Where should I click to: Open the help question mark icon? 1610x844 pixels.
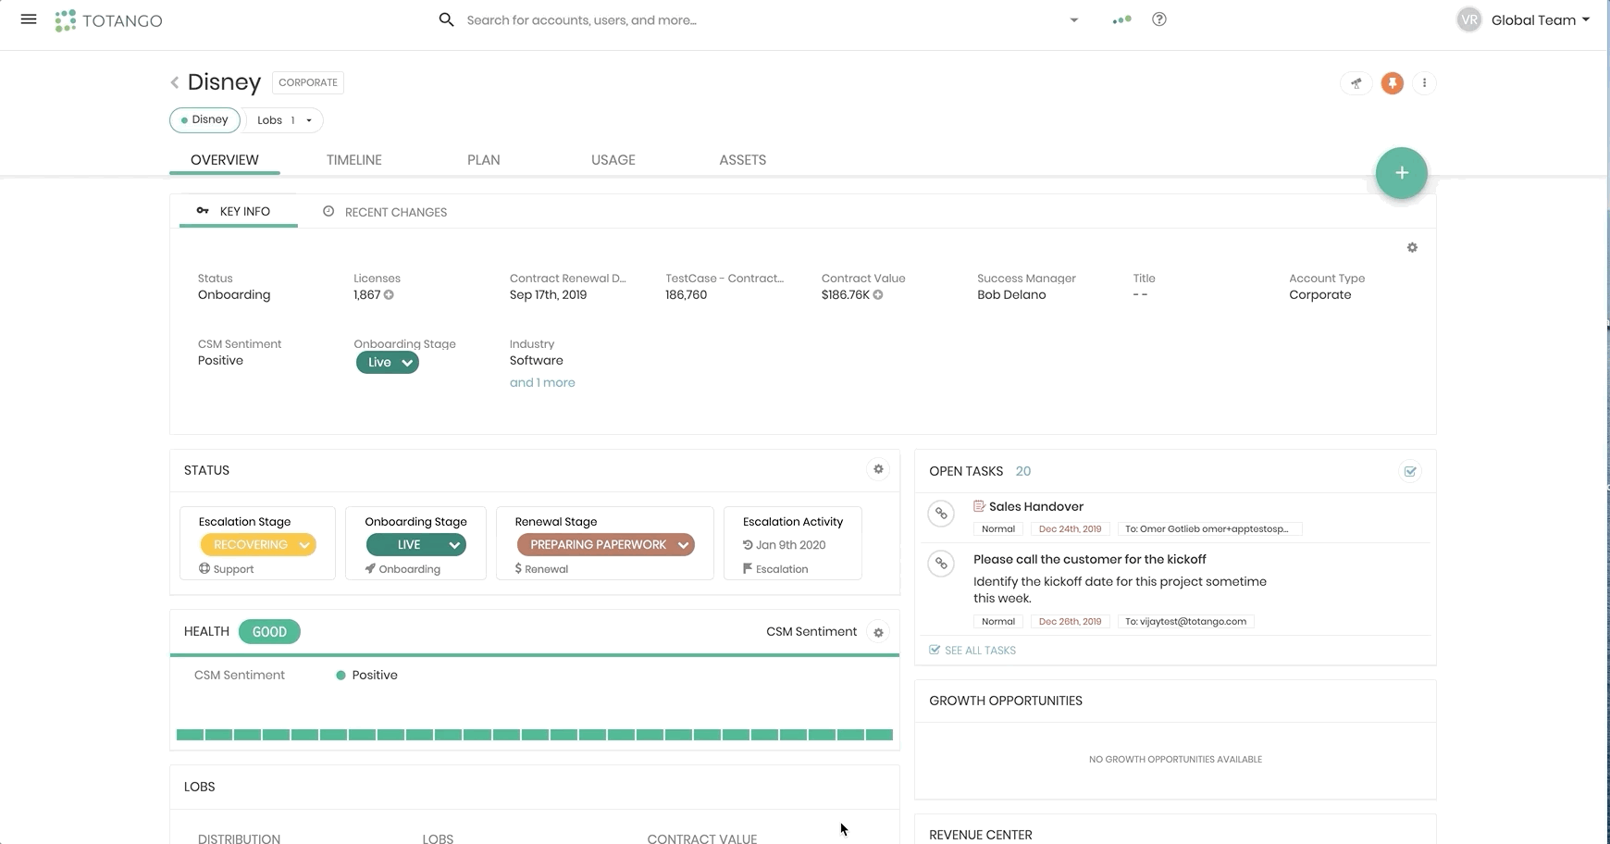1159,19
